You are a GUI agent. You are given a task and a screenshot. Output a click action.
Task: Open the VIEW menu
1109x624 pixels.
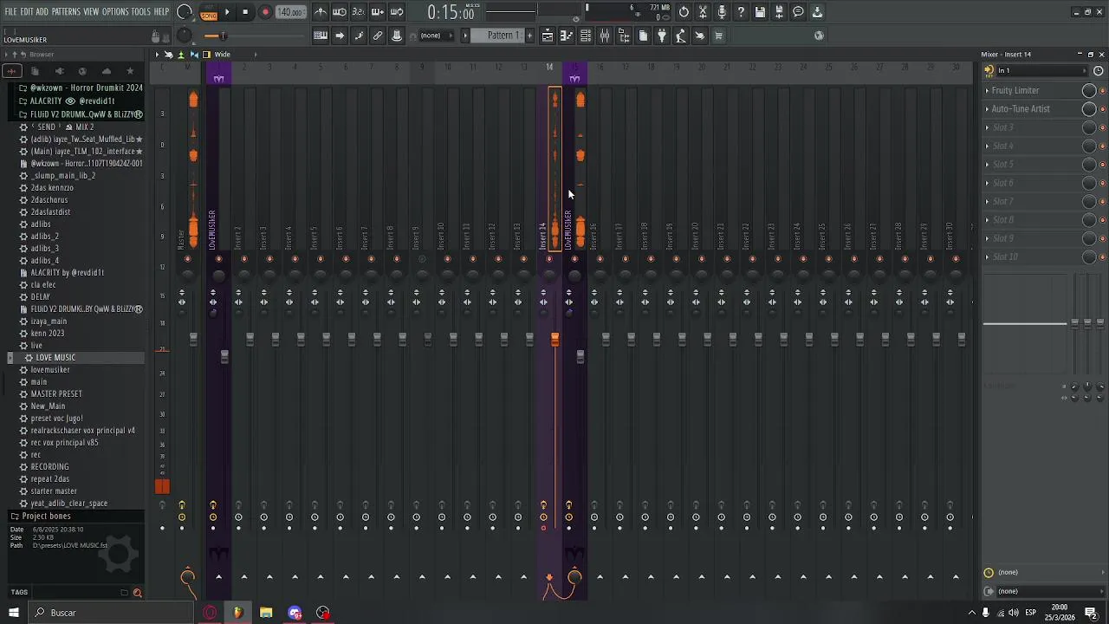pyautogui.click(x=91, y=12)
